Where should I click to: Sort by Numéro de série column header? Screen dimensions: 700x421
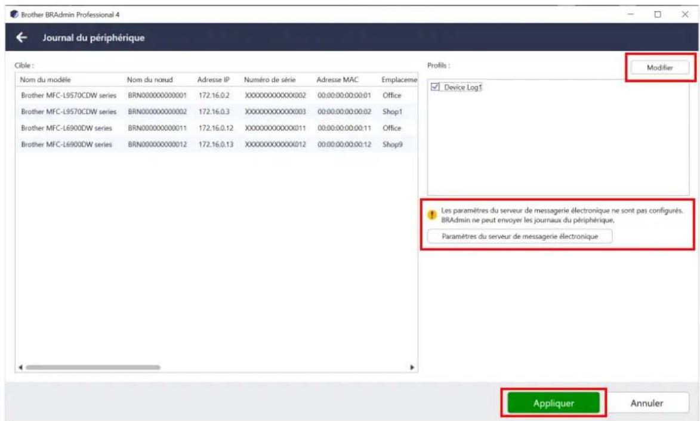(x=270, y=80)
